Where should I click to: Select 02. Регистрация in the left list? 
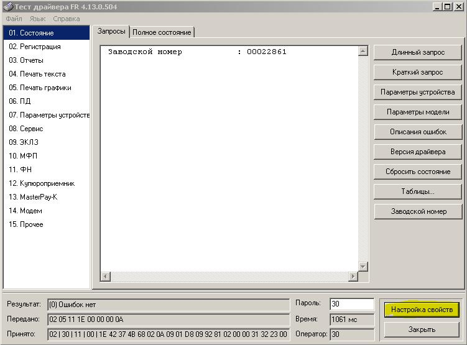(35, 47)
